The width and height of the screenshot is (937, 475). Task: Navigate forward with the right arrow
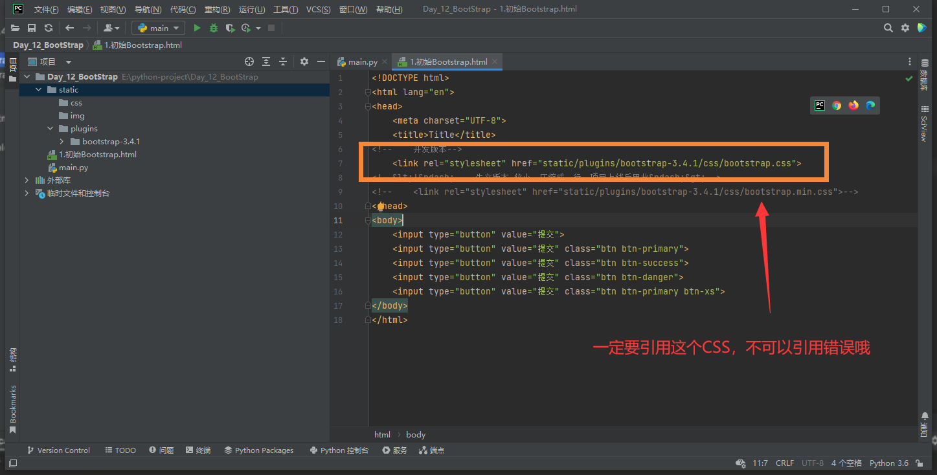point(87,28)
